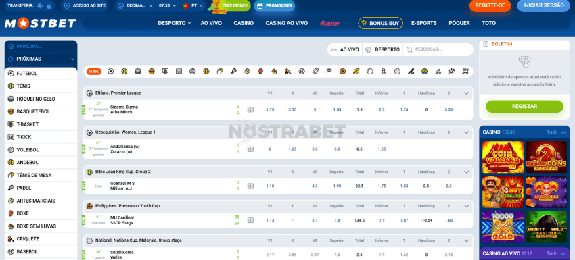This screenshot has width=575, height=260.
Task: Open the Coin Volcano casino game thumbnail
Action: (503, 157)
